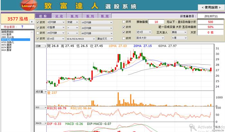Image resolution: width=225 pixels, height=132 pixels.
Task: Switch to the 獲利 tab
Action: [74, 16]
